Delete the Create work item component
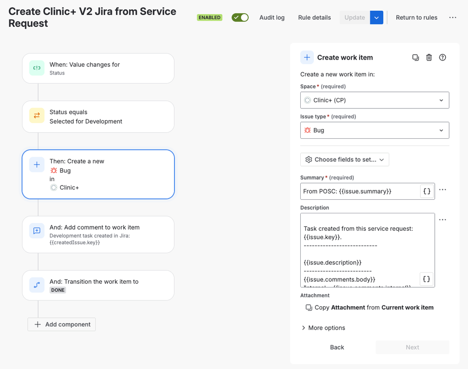 [429, 57]
